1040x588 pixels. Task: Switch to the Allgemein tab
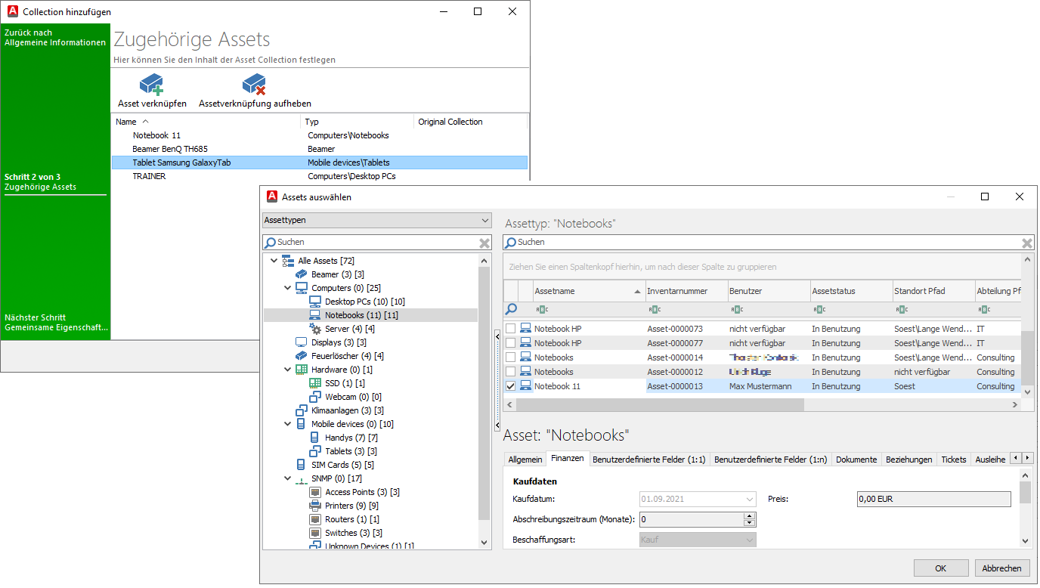click(525, 459)
